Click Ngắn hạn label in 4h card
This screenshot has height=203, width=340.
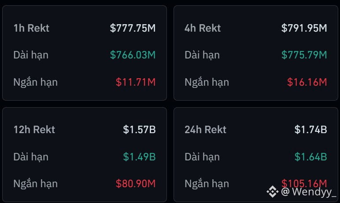pos(207,82)
